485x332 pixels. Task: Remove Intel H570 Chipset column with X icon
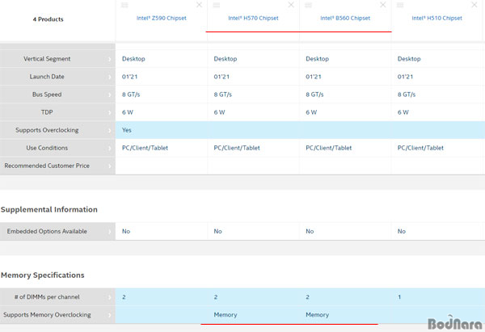[x=291, y=5]
